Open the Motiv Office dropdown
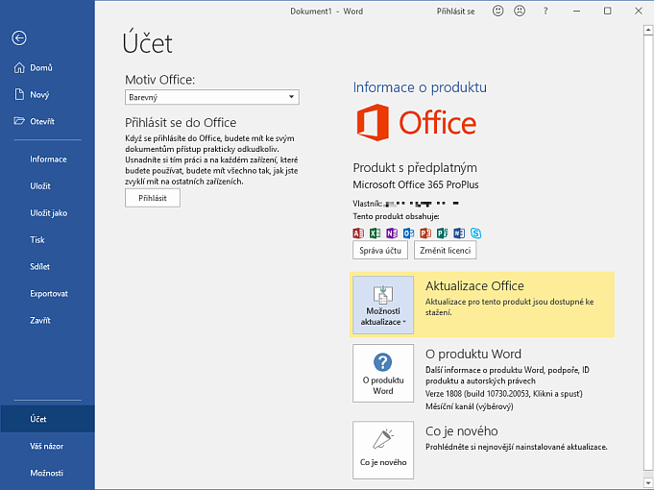The width and height of the screenshot is (654, 490). [212, 97]
